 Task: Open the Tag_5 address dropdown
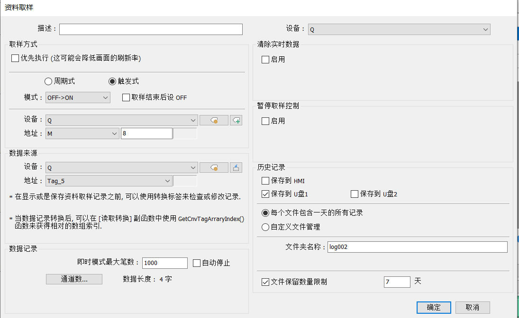click(x=109, y=181)
